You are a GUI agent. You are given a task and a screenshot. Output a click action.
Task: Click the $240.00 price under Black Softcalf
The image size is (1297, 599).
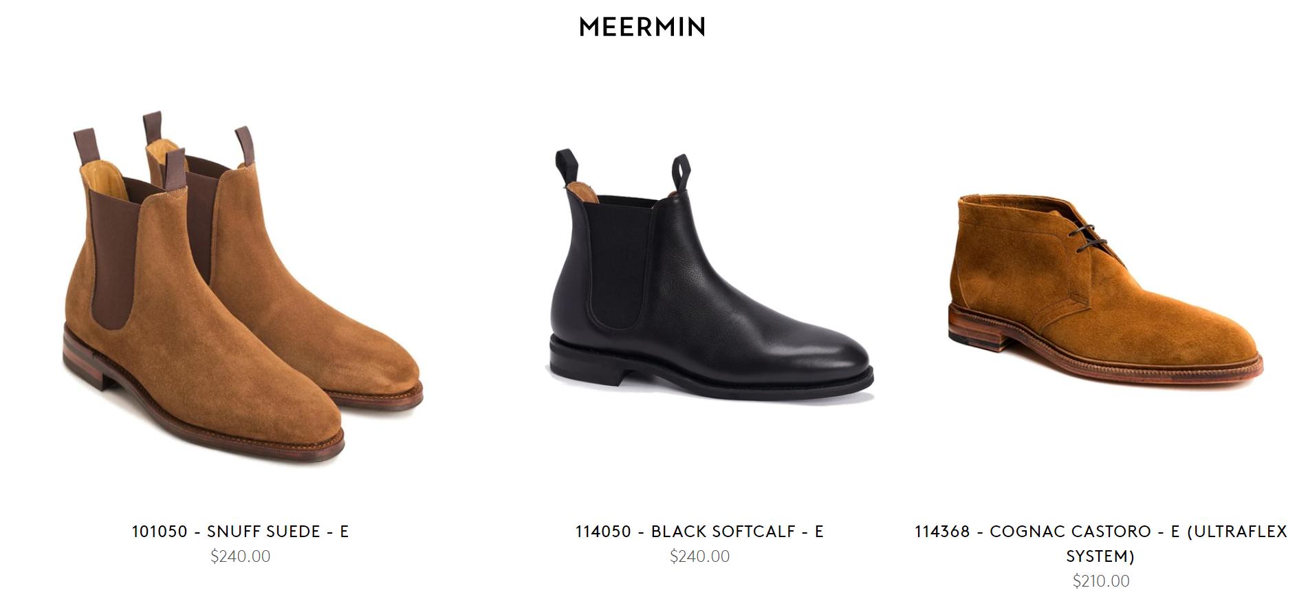pos(699,556)
